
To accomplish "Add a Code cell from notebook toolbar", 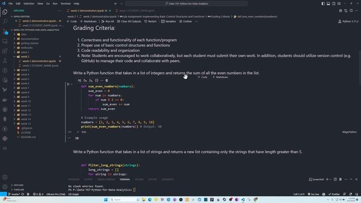I will (x=72, y=21).
